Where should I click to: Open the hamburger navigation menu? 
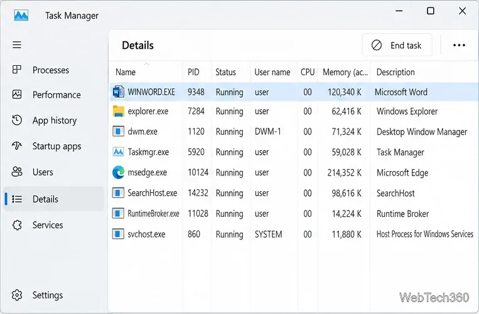tap(17, 45)
